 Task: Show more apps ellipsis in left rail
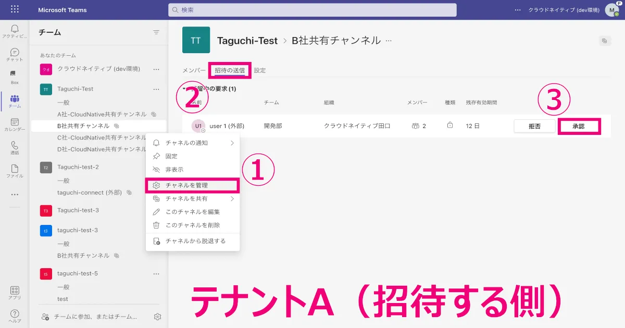coord(15,195)
